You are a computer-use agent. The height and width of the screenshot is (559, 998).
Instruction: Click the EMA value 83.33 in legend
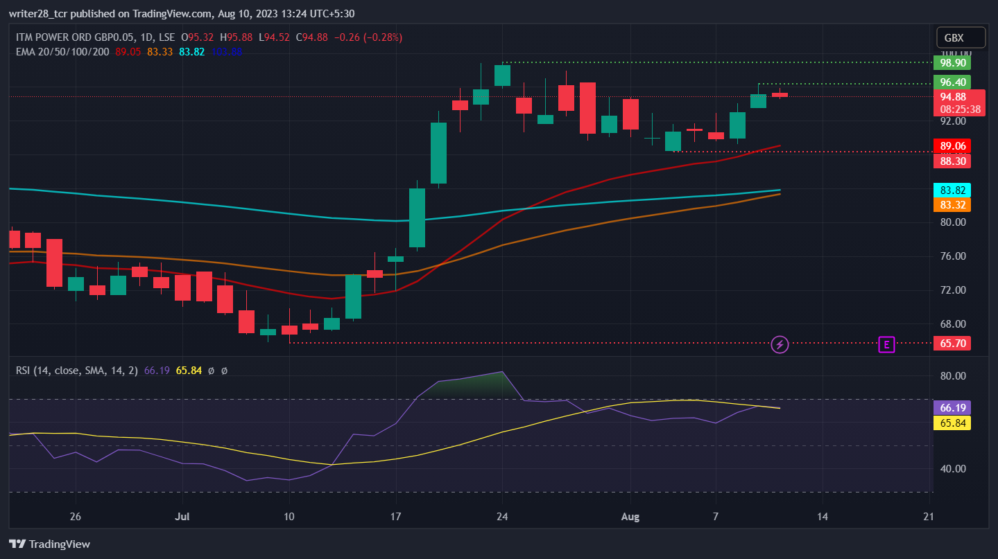pos(160,51)
